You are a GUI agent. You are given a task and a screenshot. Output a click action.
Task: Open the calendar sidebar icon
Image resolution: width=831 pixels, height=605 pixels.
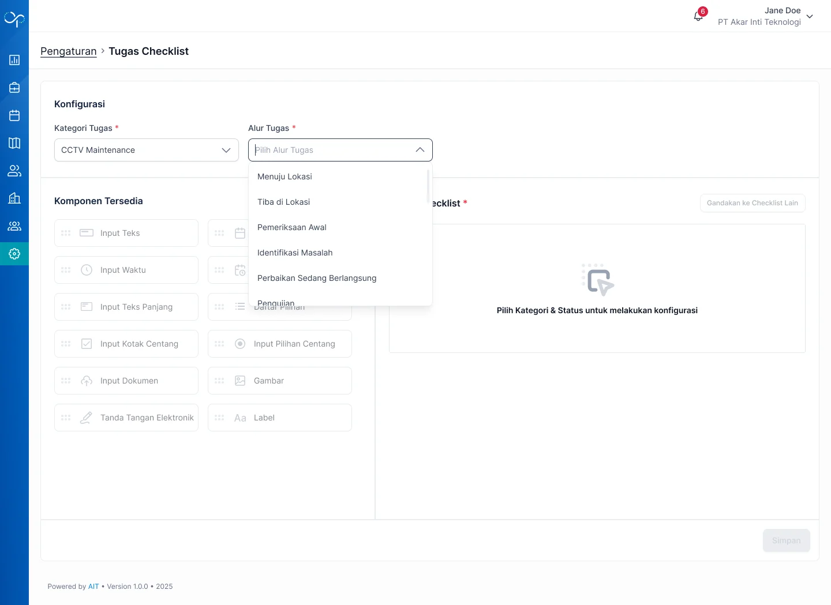pyautogui.click(x=14, y=115)
